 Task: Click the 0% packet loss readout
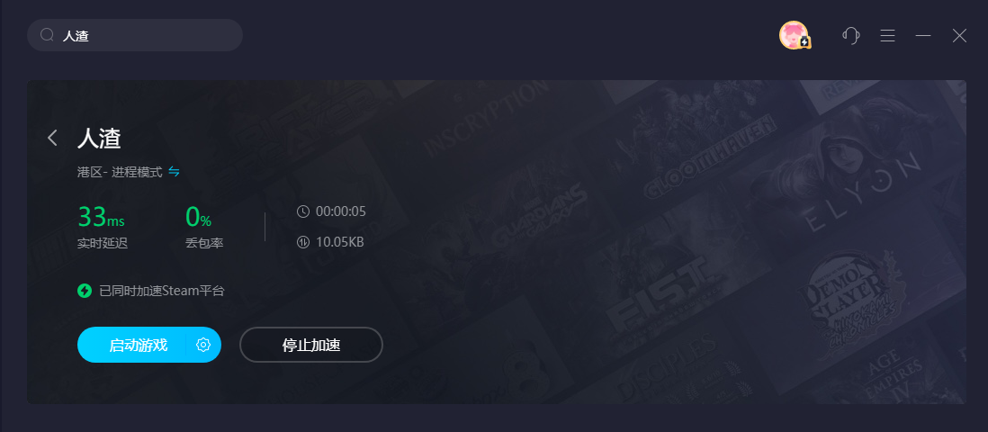[199, 218]
